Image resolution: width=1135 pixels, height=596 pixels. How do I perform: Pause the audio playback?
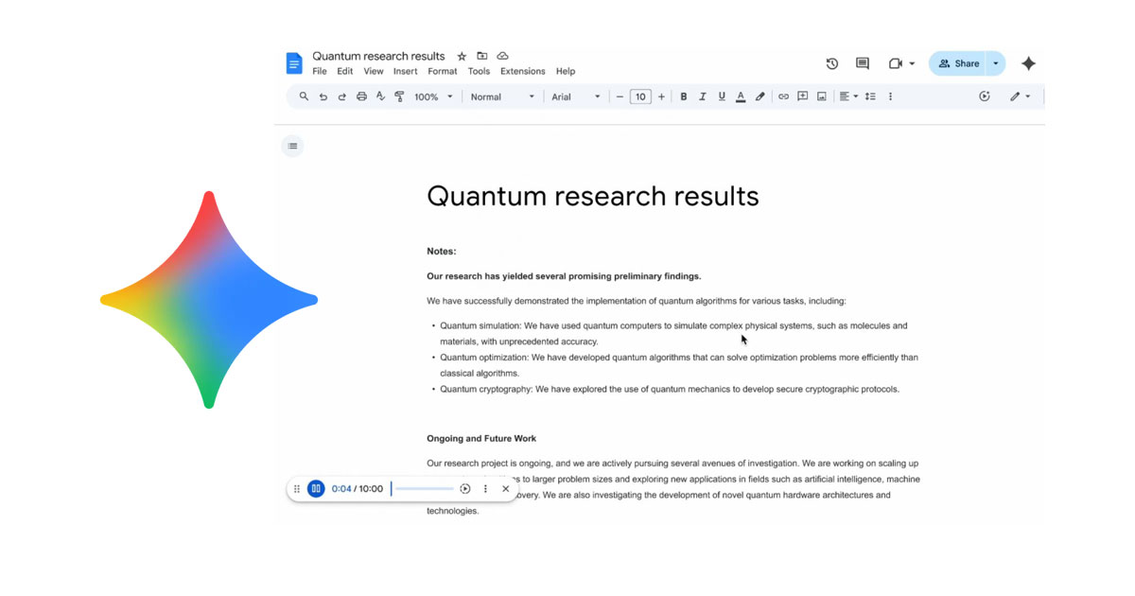click(316, 489)
